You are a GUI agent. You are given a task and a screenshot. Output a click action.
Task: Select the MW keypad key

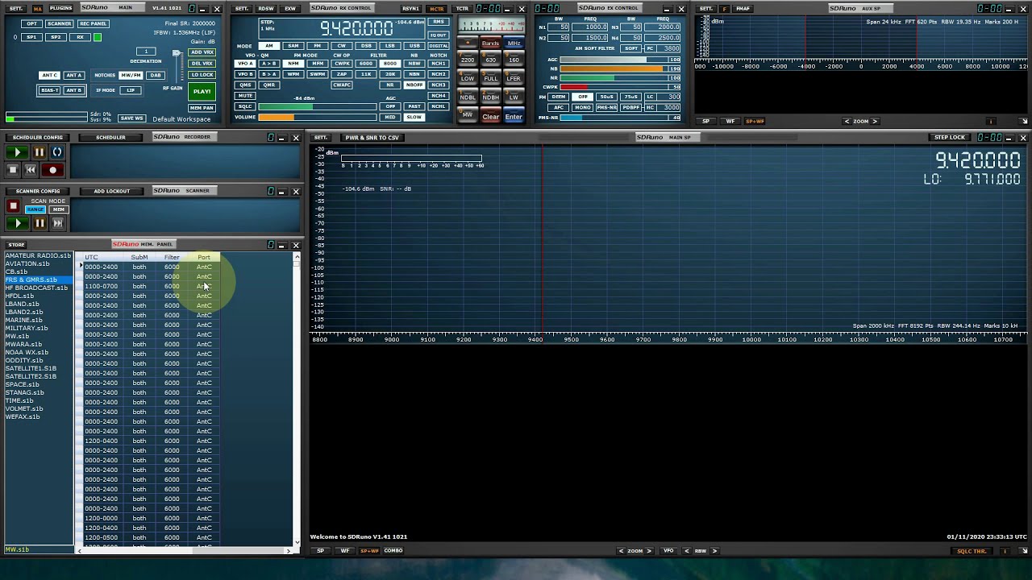click(x=468, y=115)
